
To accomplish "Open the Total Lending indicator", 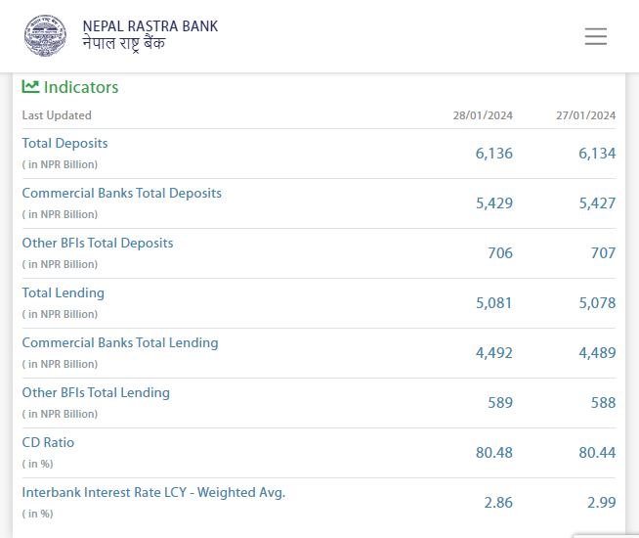I will coord(63,292).
